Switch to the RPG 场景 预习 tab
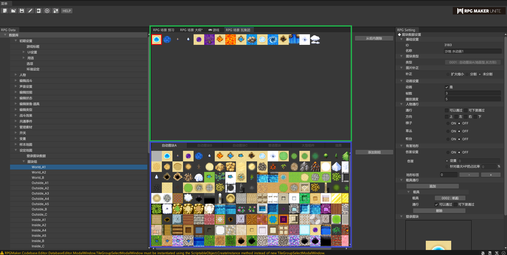Viewport: 507px width, 255px height. click(163, 30)
